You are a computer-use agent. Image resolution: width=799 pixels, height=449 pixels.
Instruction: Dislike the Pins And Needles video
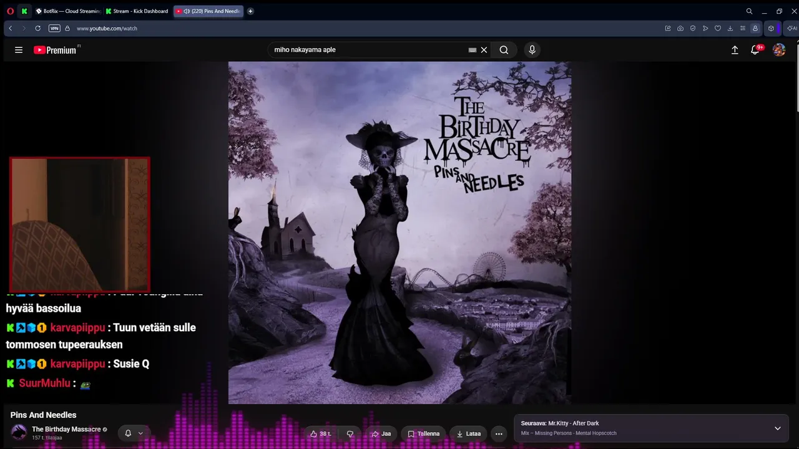pyautogui.click(x=350, y=433)
